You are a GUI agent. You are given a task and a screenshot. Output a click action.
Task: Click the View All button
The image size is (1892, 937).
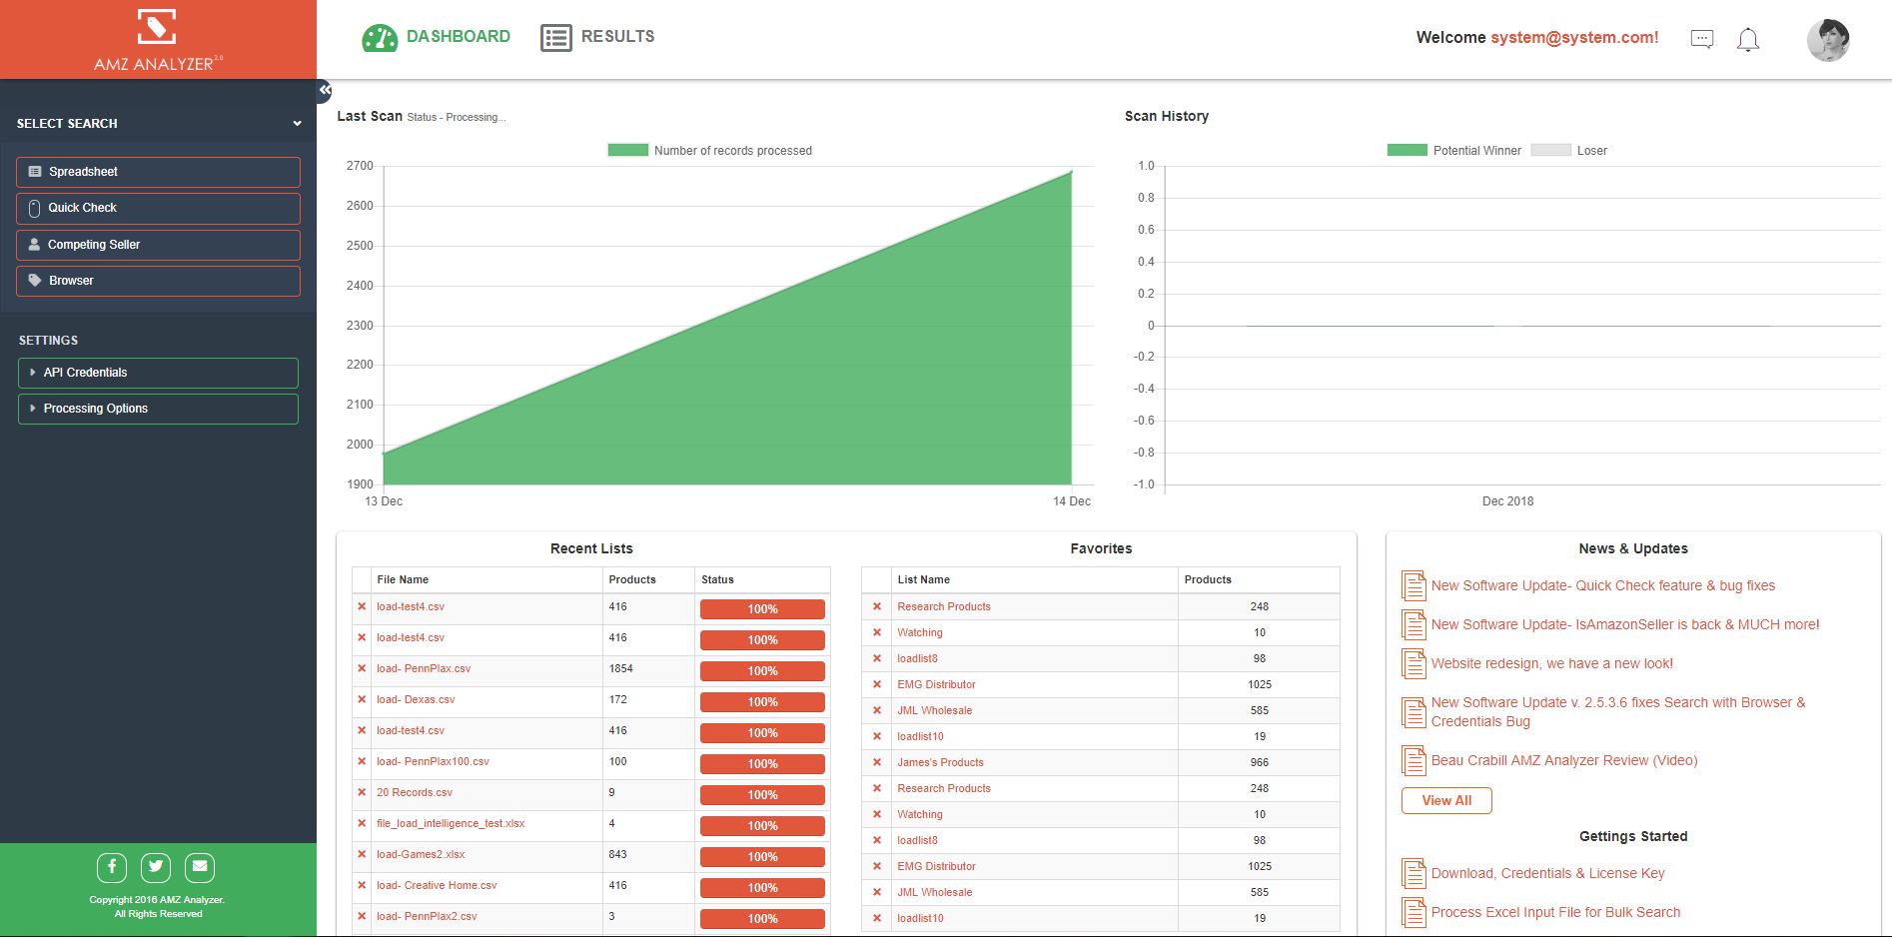click(1445, 800)
